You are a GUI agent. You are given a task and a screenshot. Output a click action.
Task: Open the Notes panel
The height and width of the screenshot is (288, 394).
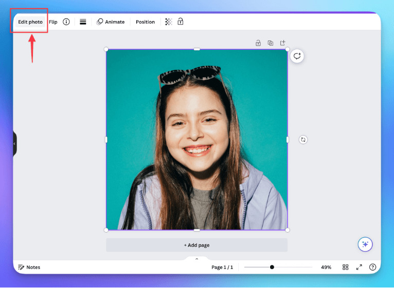click(x=29, y=267)
